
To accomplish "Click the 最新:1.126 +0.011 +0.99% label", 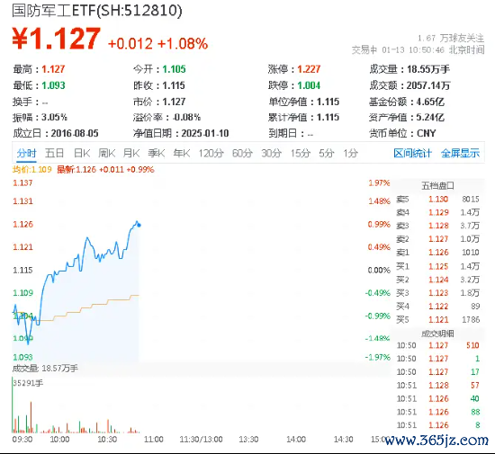I will [105, 170].
